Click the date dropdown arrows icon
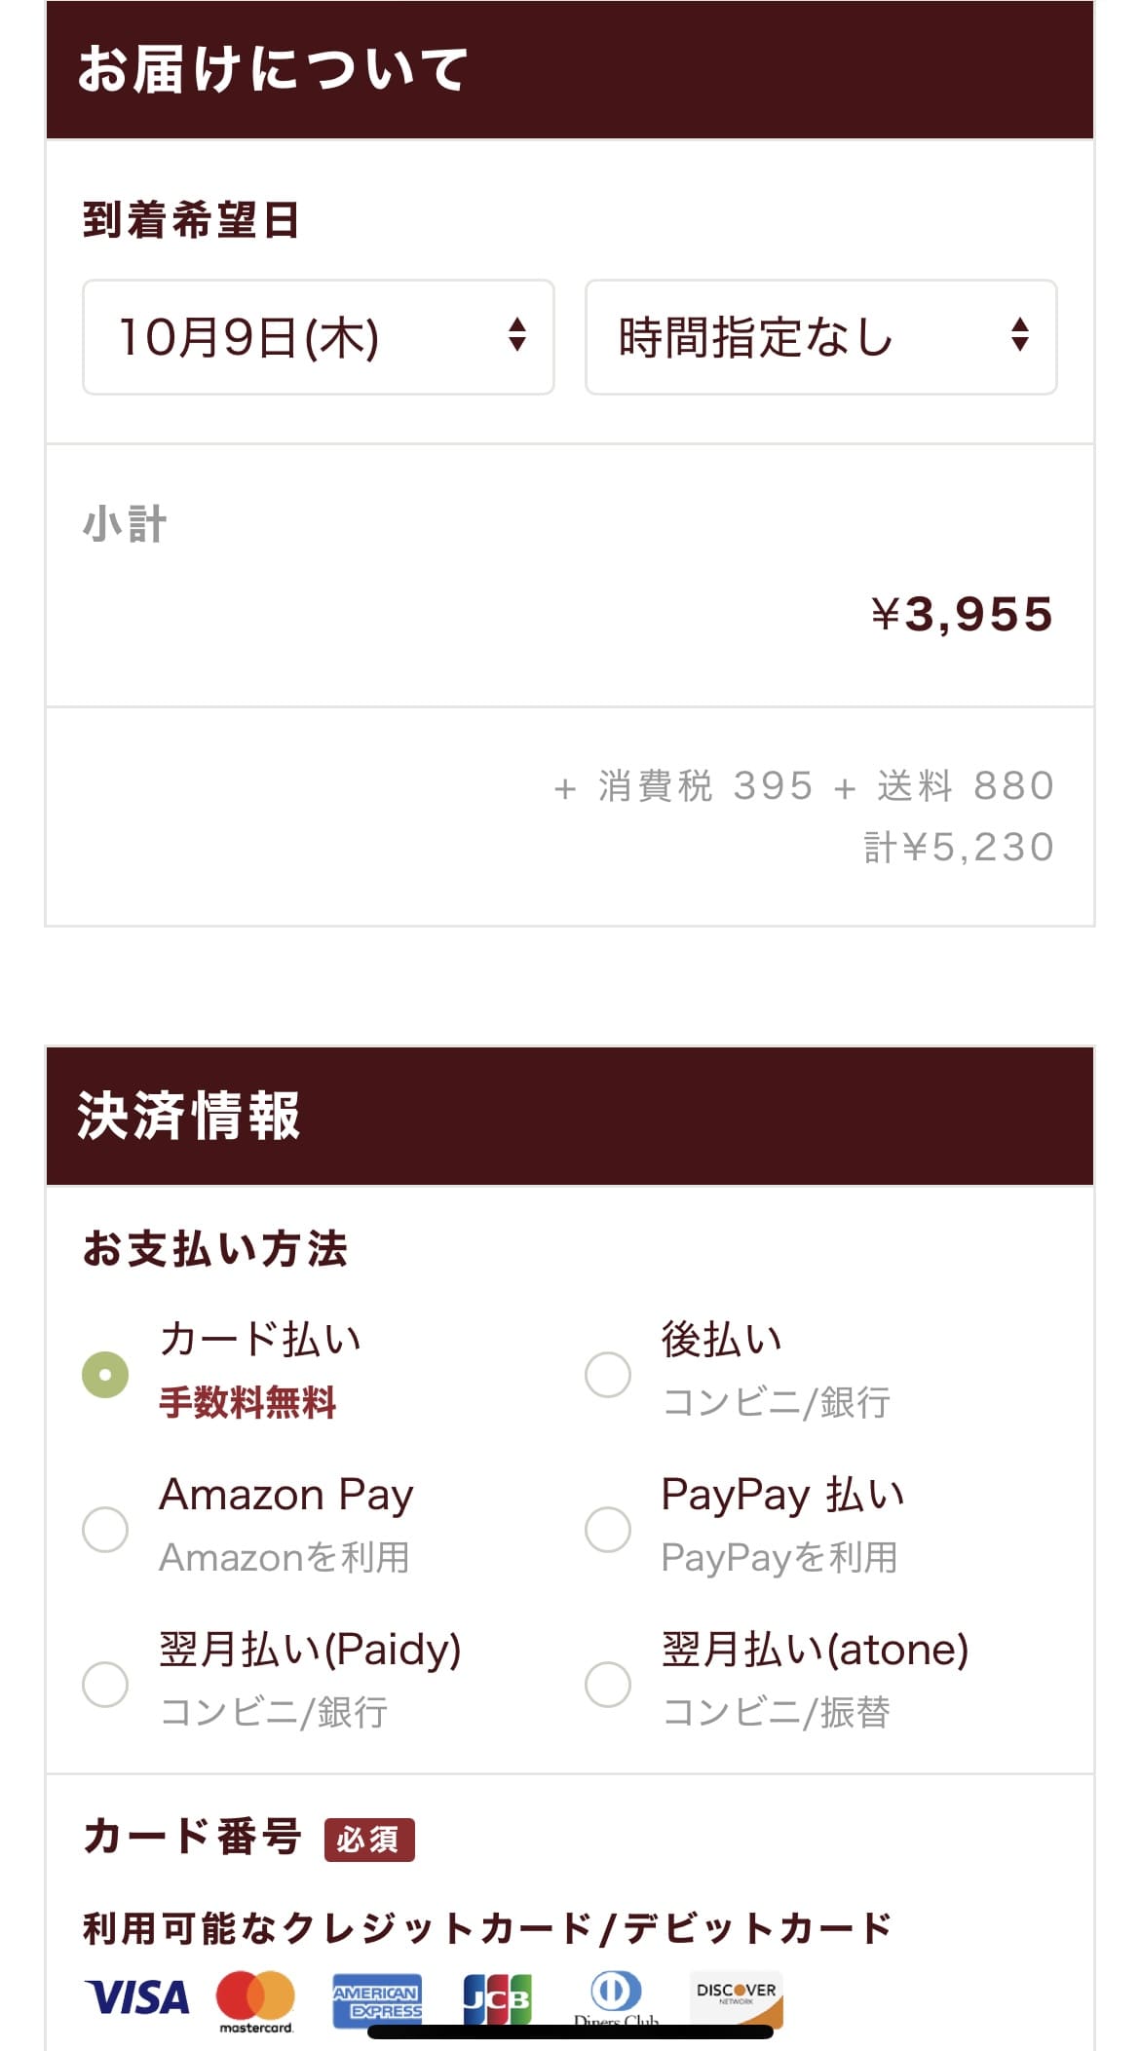The height and width of the screenshot is (2051, 1140). (x=517, y=335)
